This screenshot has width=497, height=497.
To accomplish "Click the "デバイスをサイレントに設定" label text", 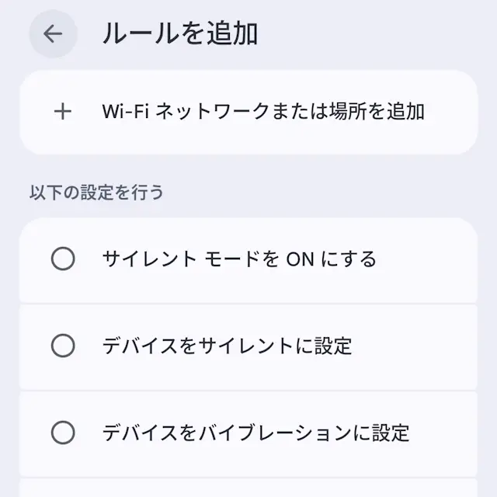I will (x=227, y=346).
